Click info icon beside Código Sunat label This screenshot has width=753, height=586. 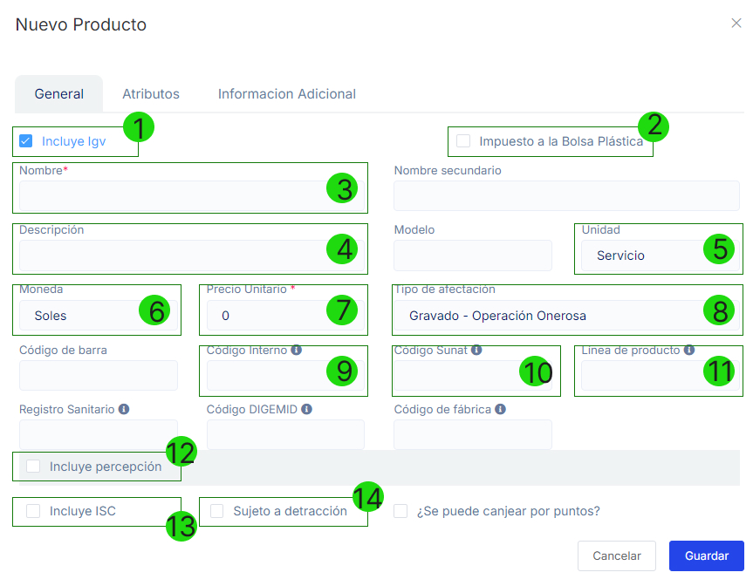click(476, 351)
